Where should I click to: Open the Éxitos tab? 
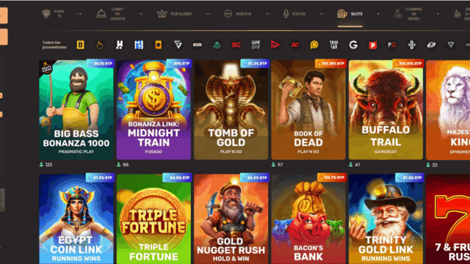point(294,14)
